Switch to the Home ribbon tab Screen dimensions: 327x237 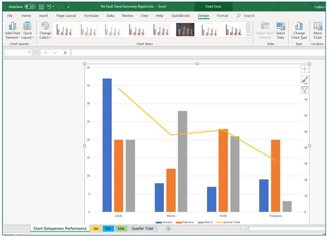(26, 16)
